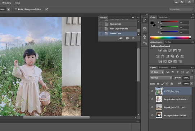The image size is (195, 131).
Task: Set history brush source at Delete Layer
Action: [100, 34]
